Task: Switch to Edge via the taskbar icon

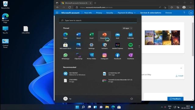Action: coord(113,107)
